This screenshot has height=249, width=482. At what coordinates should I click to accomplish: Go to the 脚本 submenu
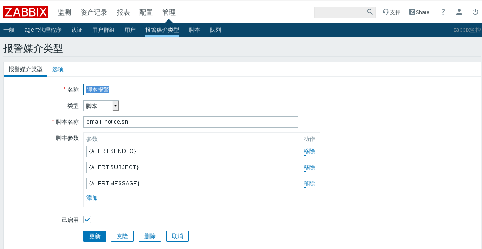coord(195,30)
